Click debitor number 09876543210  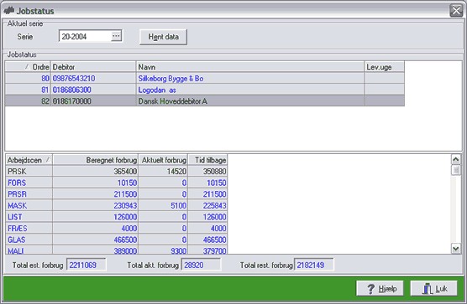(x=74, y=79)
